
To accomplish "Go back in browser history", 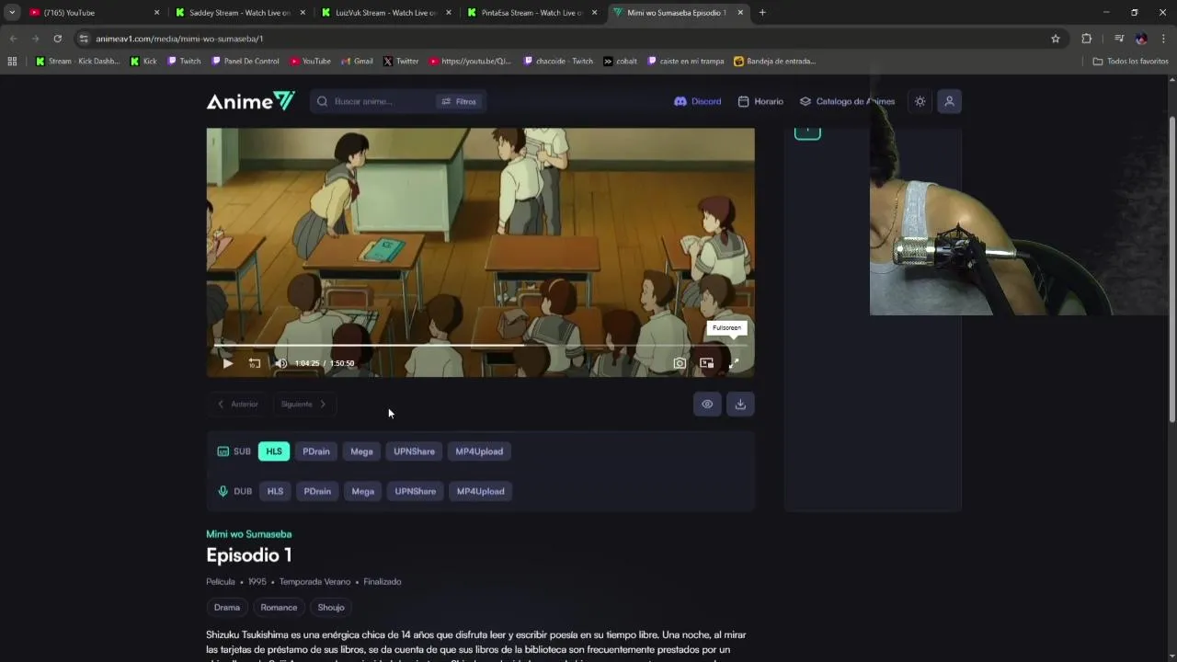I will click(x=13, y=39).
